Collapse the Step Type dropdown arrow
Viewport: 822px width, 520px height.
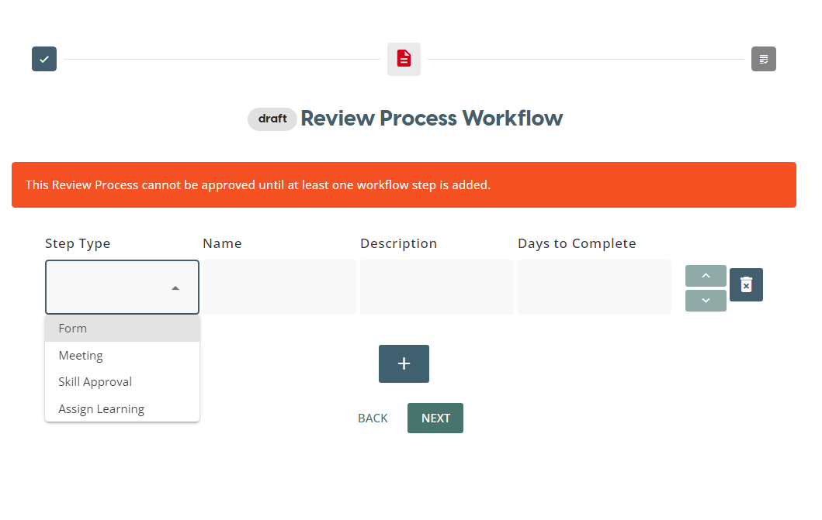[175, 288]
